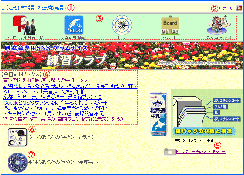Click the My BLOG status report icon

(74, 25)
